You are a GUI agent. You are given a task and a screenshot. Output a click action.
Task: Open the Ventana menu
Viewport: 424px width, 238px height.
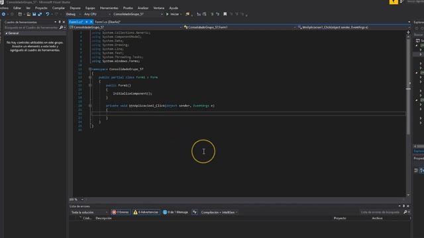(159, 8)
